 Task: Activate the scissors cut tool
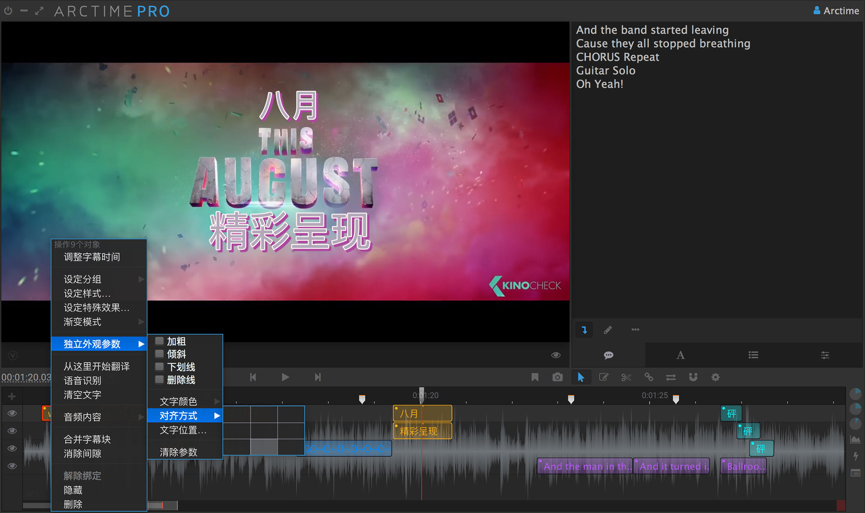(x=626, y=377)
